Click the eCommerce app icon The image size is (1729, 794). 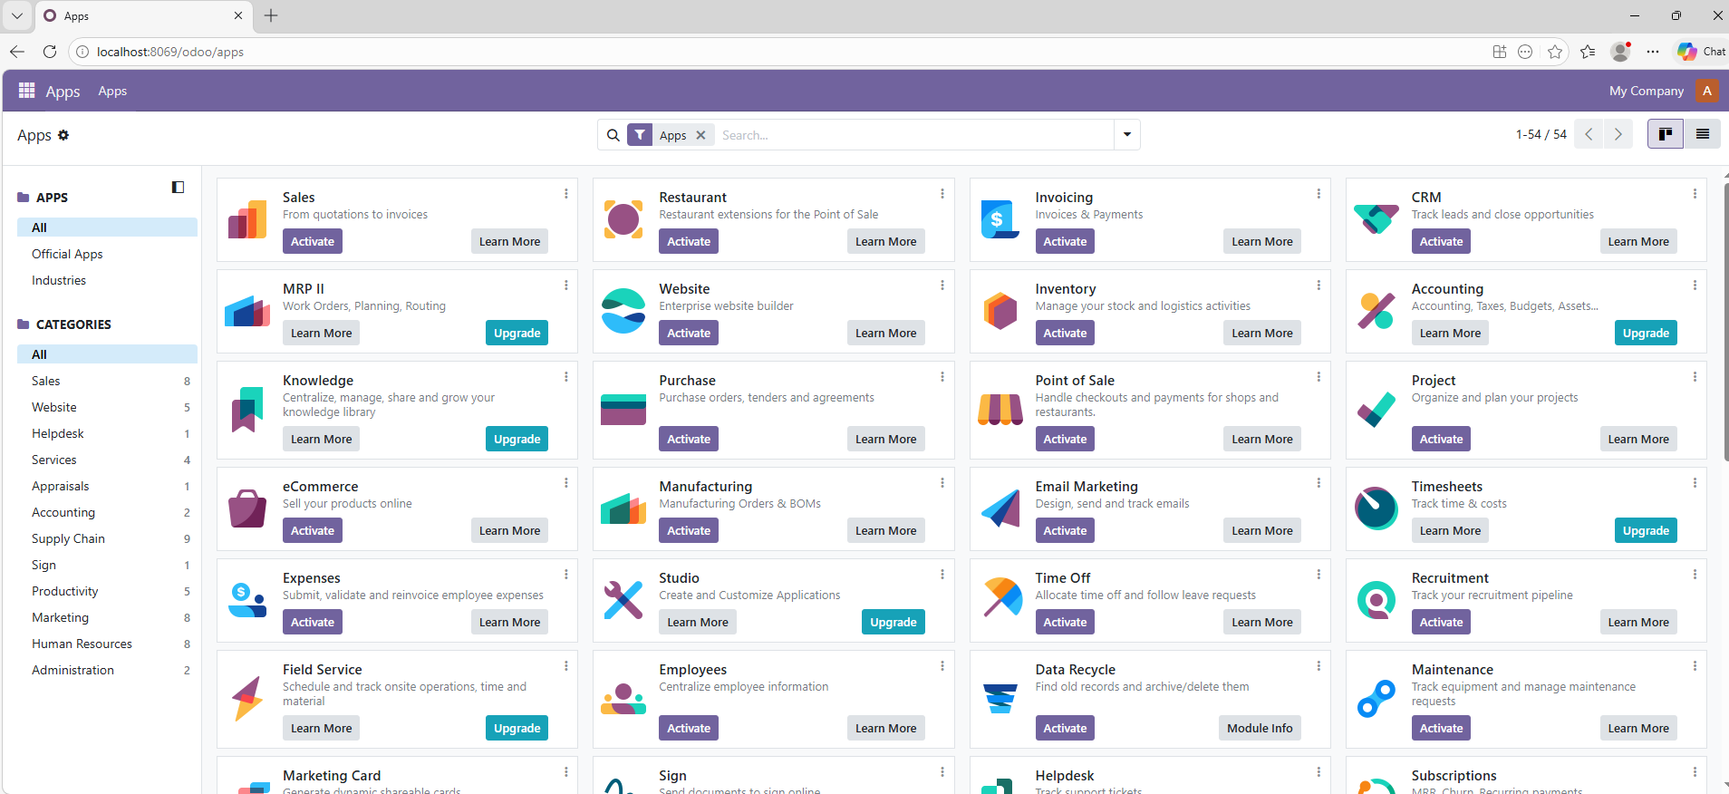click(x=247, y=508)
